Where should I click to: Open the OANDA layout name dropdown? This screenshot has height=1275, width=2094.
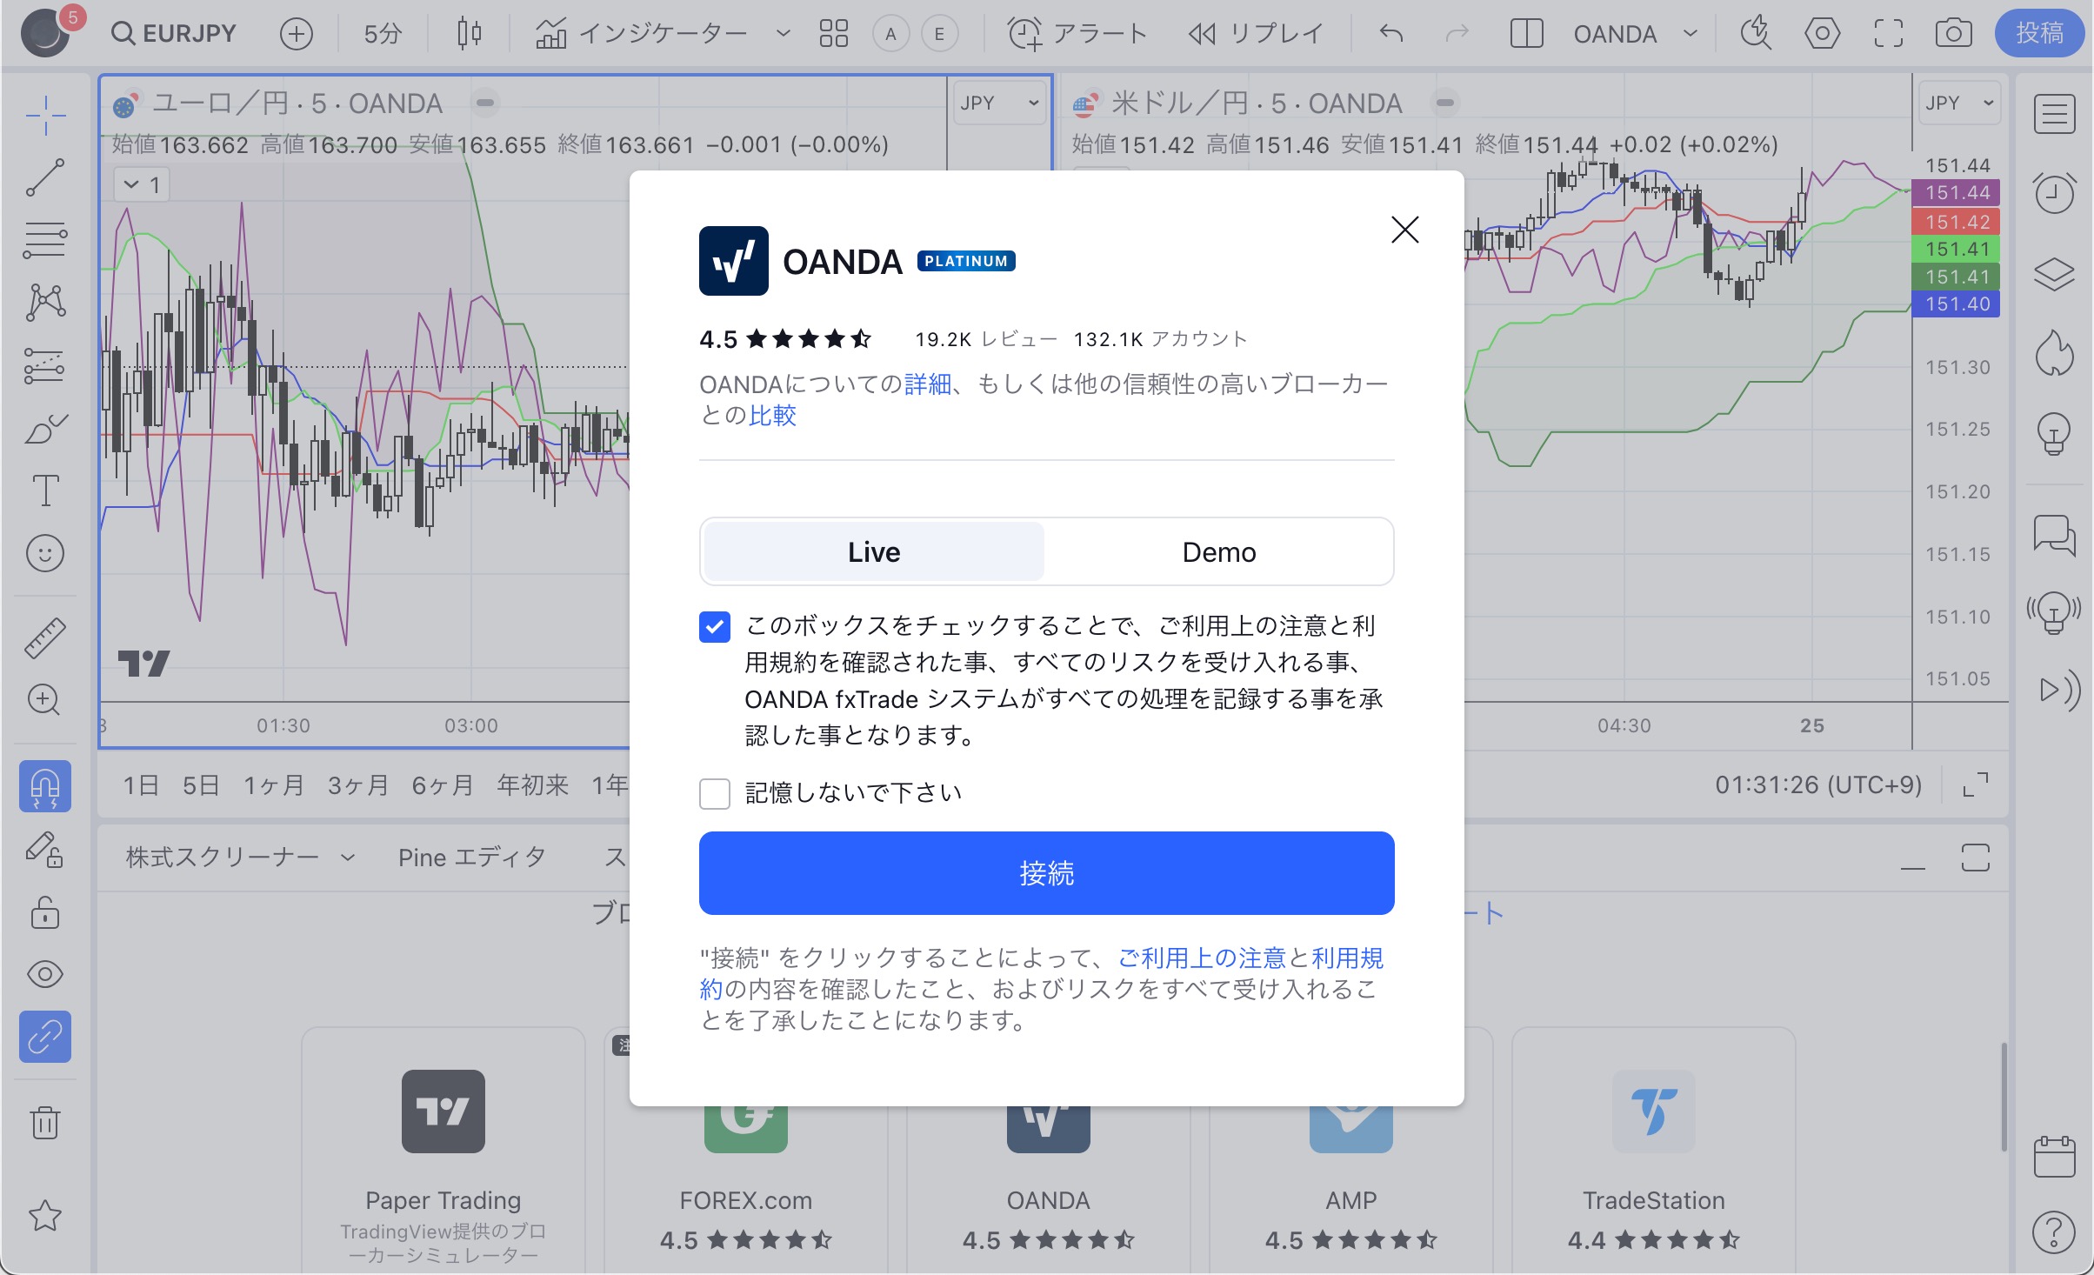tap(1635, 34)
